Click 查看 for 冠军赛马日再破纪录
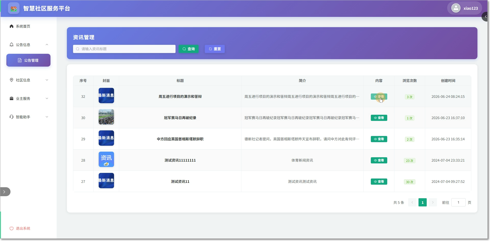Image resolution: width=490 pixels, height=241 pixels. click(379, 118)
